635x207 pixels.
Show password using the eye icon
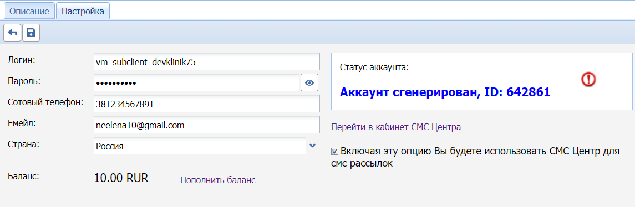tap(309, 82)
